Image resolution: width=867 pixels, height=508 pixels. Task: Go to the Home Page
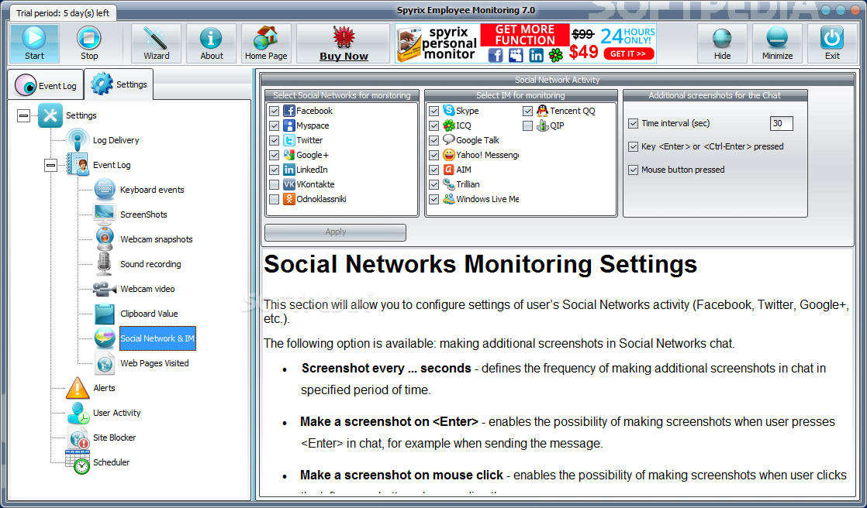click(266, 43)
